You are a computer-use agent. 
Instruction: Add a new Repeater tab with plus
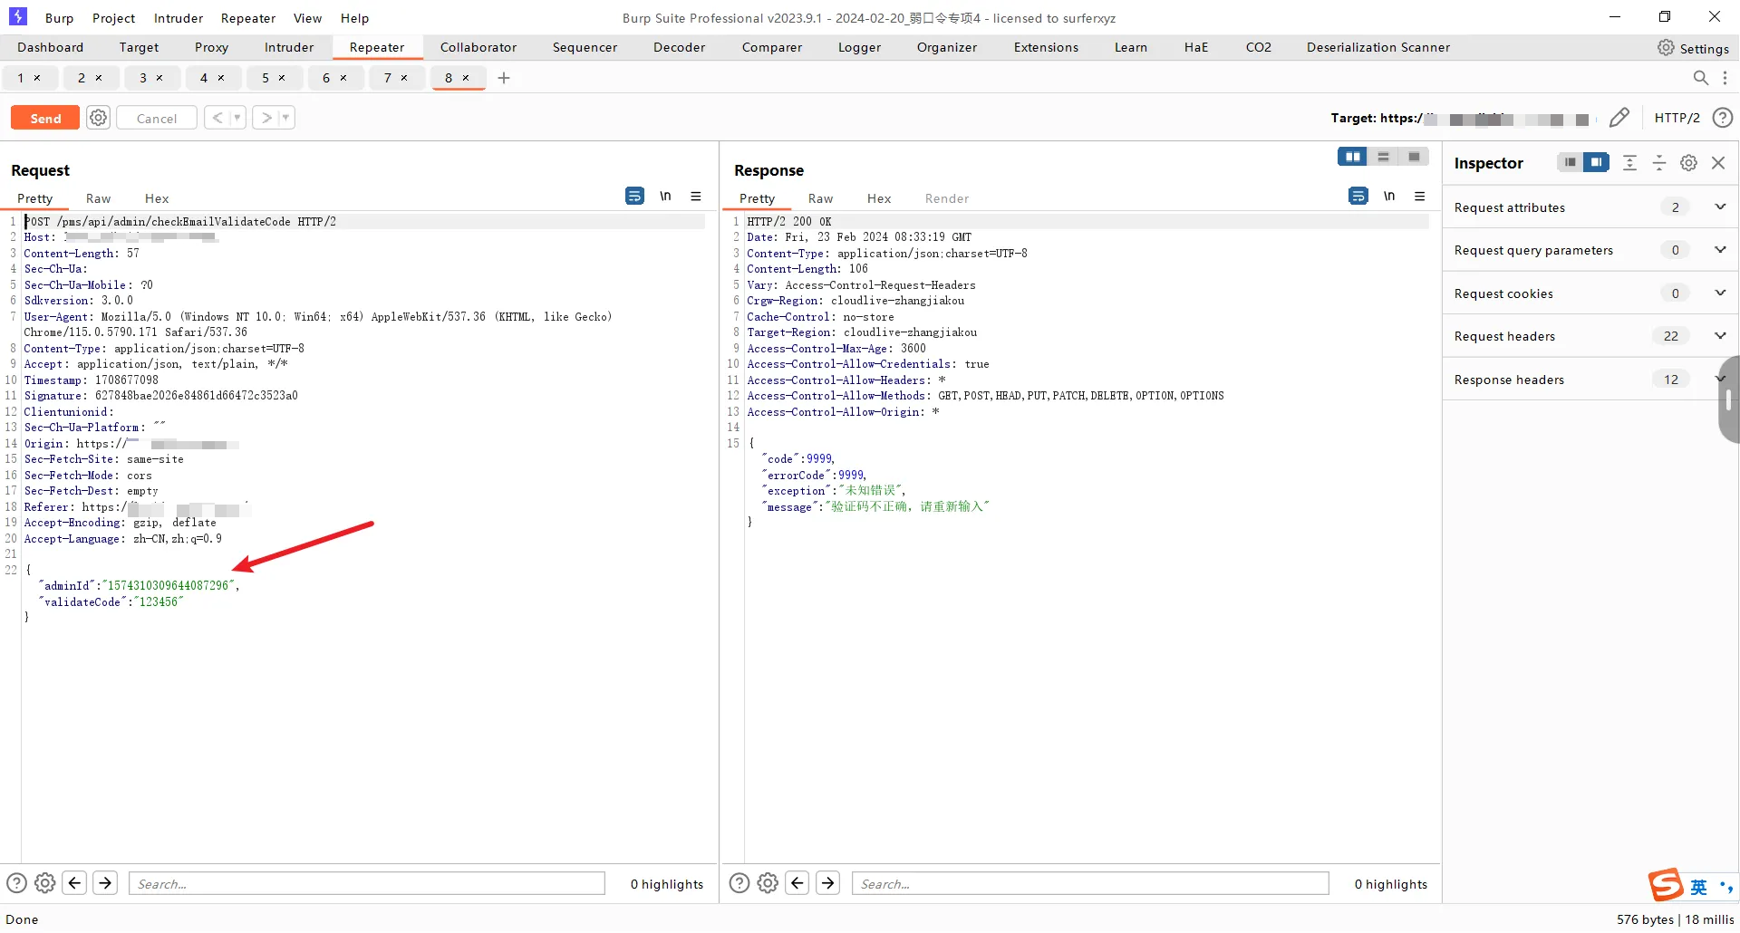click(x=504, y=78)
